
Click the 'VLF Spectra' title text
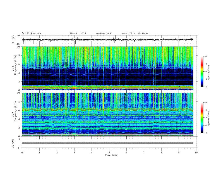(32, 34)
